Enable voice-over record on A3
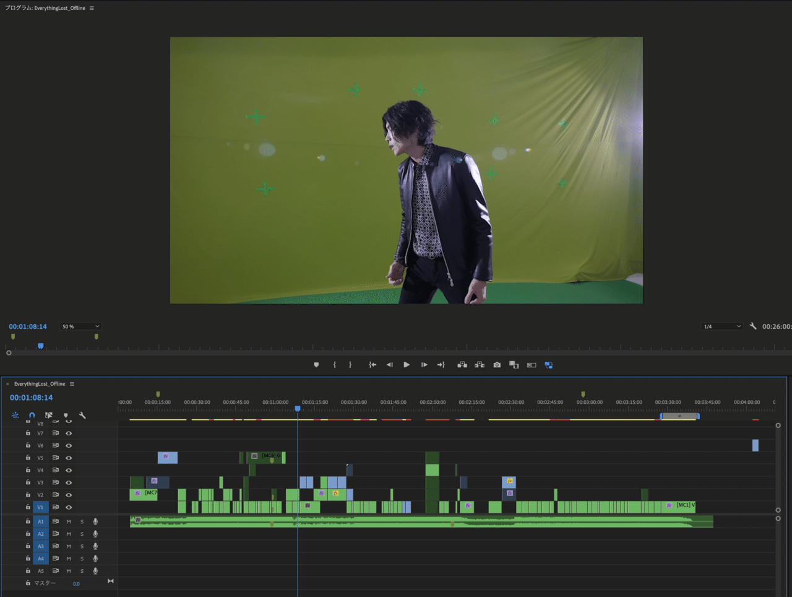This screenshot has height=597, width=792. [x=95, y=546]
